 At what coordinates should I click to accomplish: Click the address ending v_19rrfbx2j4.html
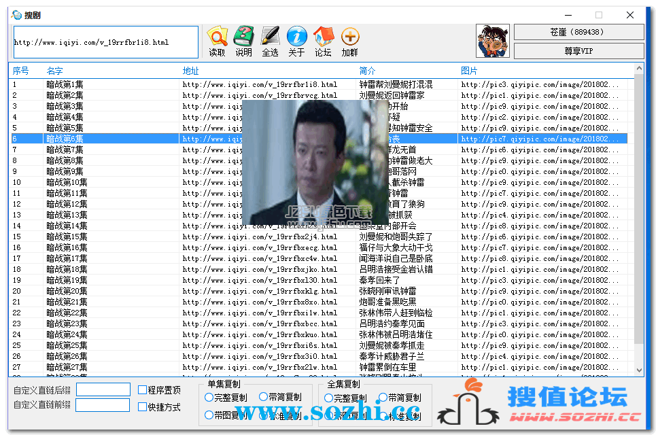260,237
